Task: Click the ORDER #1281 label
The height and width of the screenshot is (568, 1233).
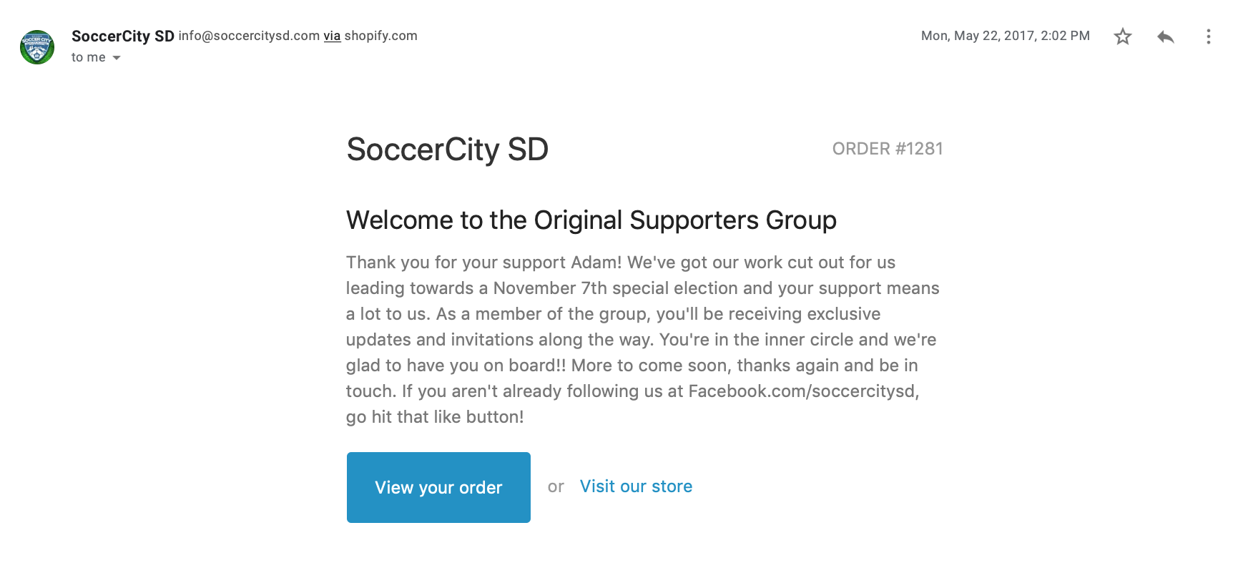Action: tap(887, 149)
